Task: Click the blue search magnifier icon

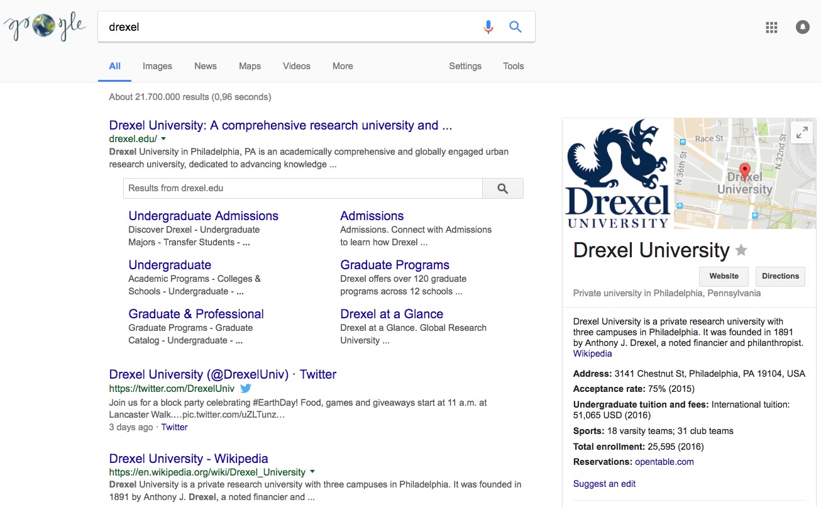Action: point(515,26)
